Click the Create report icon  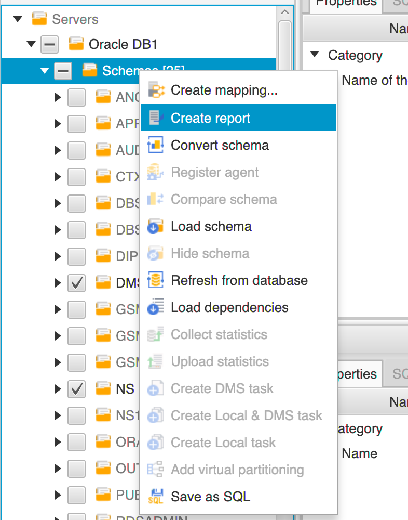click(x=156, y=118)
